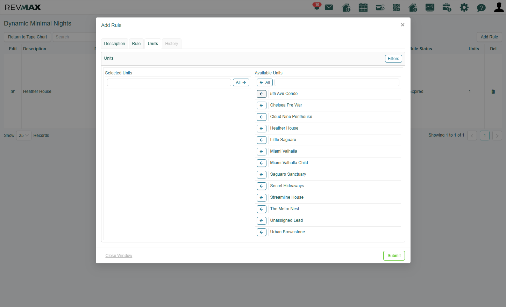Image resolution: width=506 pixels, height=307 pixels.
Task: Expand the Show 25 records dropdown
Action: [x=24, y=136]
